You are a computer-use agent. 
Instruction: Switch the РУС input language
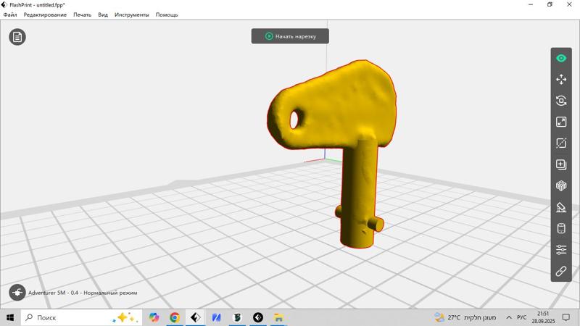521,317
